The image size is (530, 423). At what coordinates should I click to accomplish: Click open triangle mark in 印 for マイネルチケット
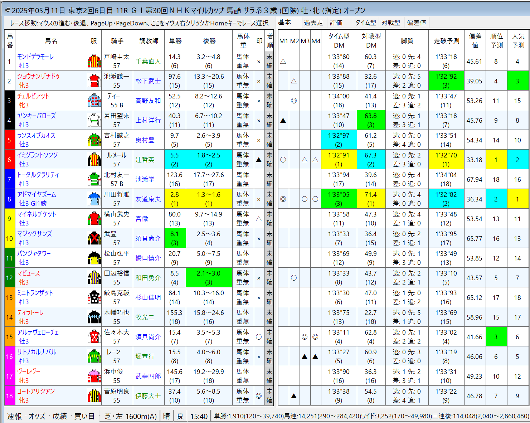259,219
